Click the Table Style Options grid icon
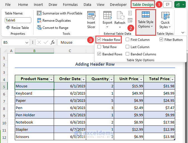The height and width of the screenshot is (143, 188). coord(146,14)
